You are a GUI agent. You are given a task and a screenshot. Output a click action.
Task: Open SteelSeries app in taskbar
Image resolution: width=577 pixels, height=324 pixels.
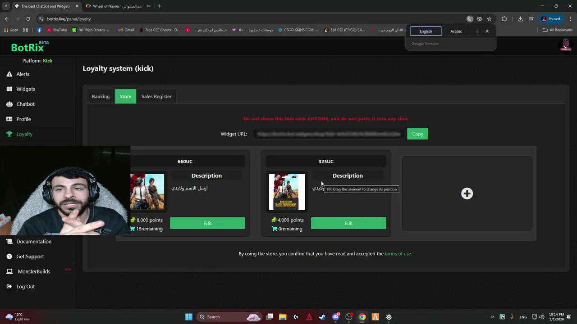pyautogui.click(x=389, y=317)
